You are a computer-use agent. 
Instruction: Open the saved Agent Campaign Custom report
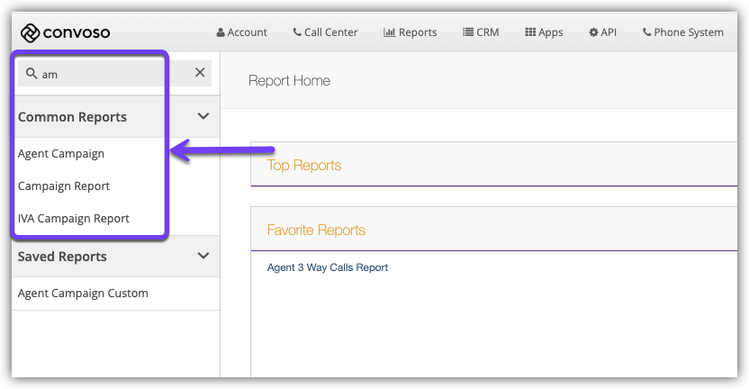(x=83, y=294)
